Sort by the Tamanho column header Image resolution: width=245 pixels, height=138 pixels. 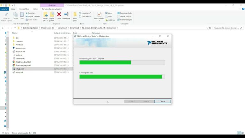tap(96, 33)
